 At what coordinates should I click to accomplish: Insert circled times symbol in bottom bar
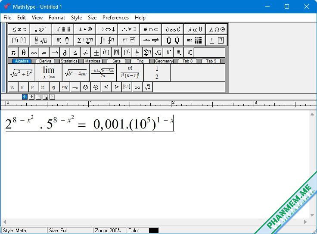[85, 87]
